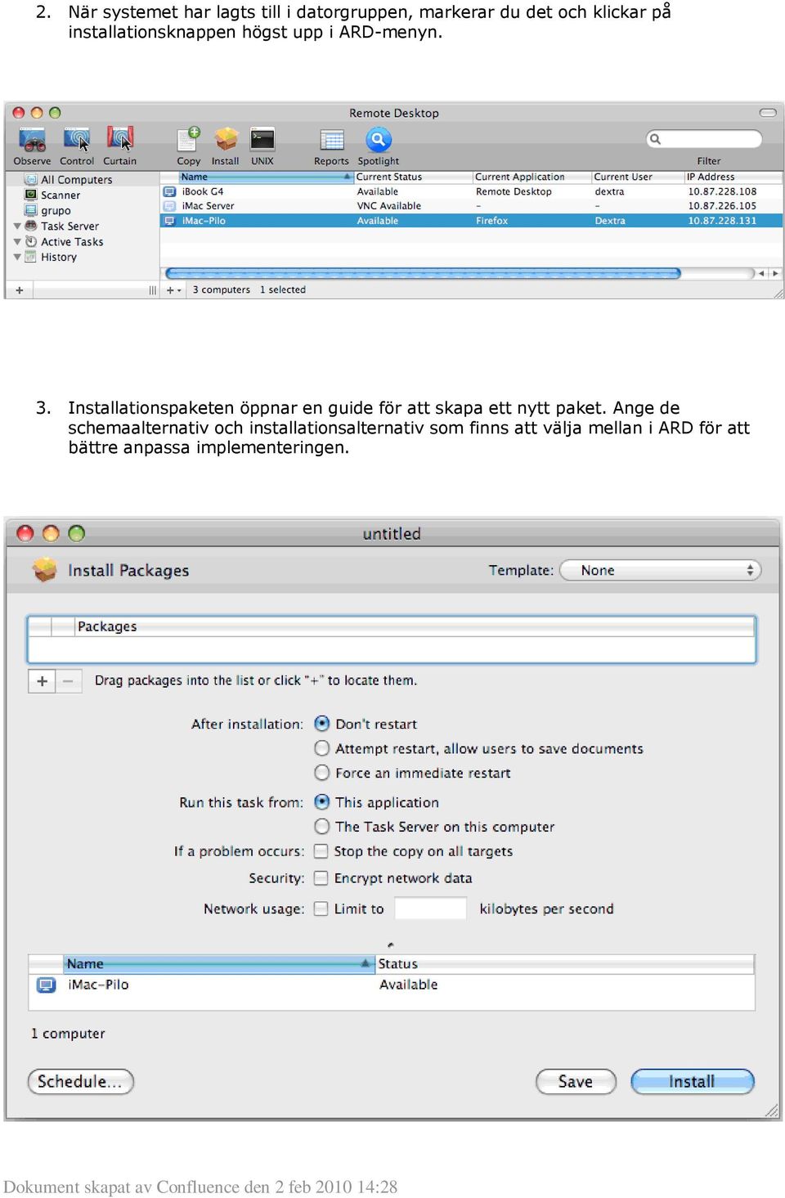785x1198 pixels.
Task: Click the Install button in dialog
Action: (x=693, y=1081)
